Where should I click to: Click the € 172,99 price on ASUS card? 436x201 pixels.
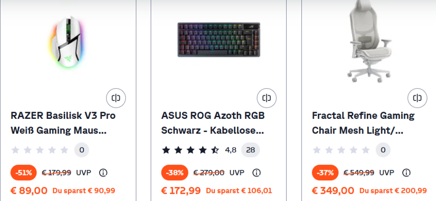click(x=181, y=190)
